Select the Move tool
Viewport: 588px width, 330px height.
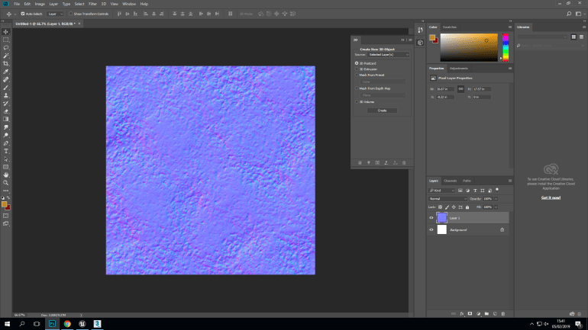(5, 32)
